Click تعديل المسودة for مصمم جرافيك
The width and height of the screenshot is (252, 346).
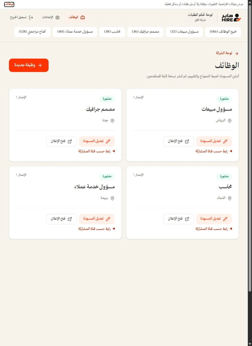(x=97, y=141)
